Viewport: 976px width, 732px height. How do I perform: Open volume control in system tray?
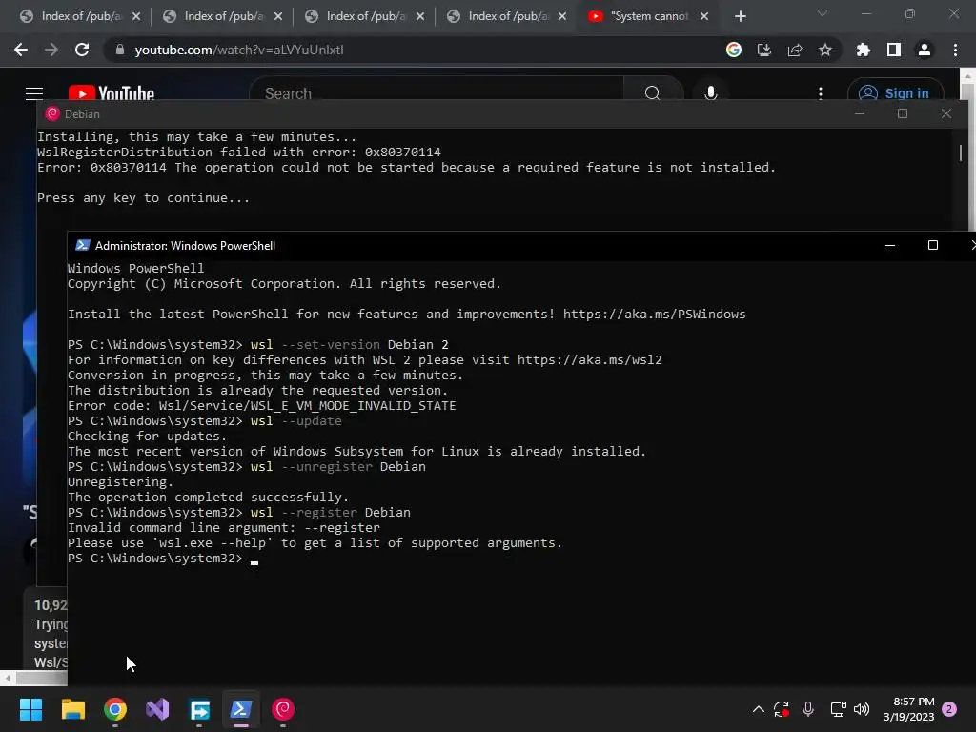tap(862, 709)
